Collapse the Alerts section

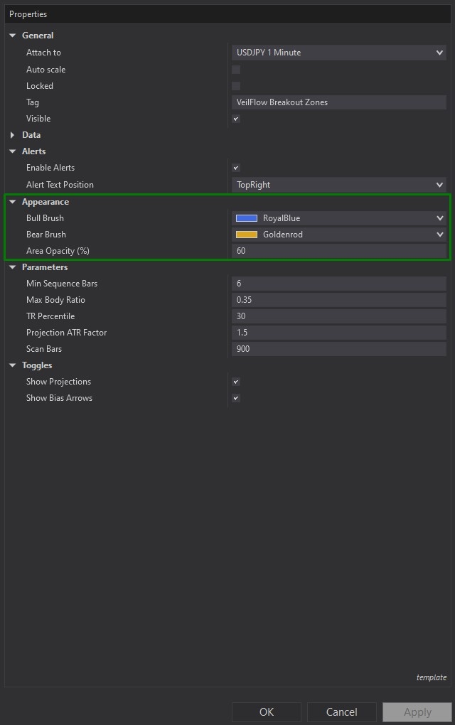click(12, 151)
